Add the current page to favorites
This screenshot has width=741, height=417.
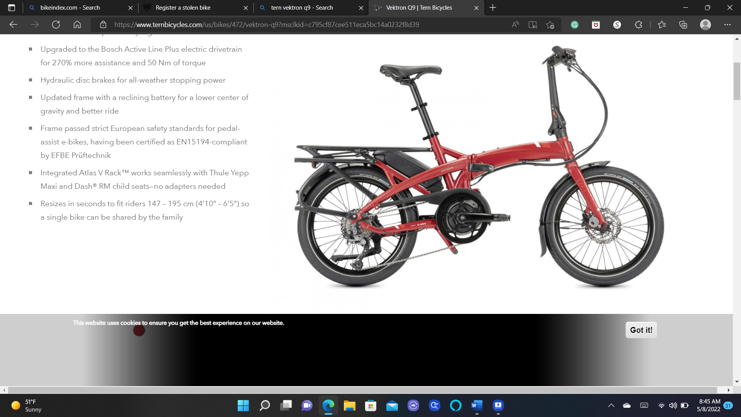point(550,24)
